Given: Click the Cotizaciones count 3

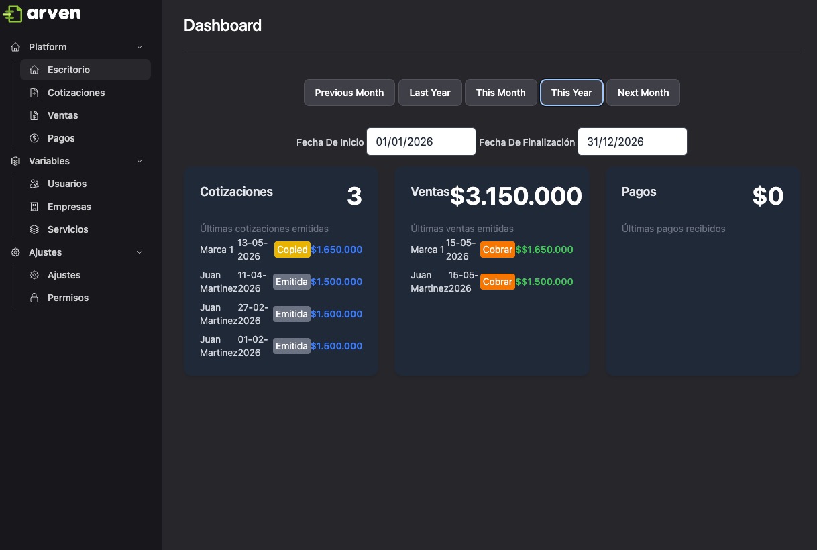Looking at the screenshot, I should pos(354,196).
